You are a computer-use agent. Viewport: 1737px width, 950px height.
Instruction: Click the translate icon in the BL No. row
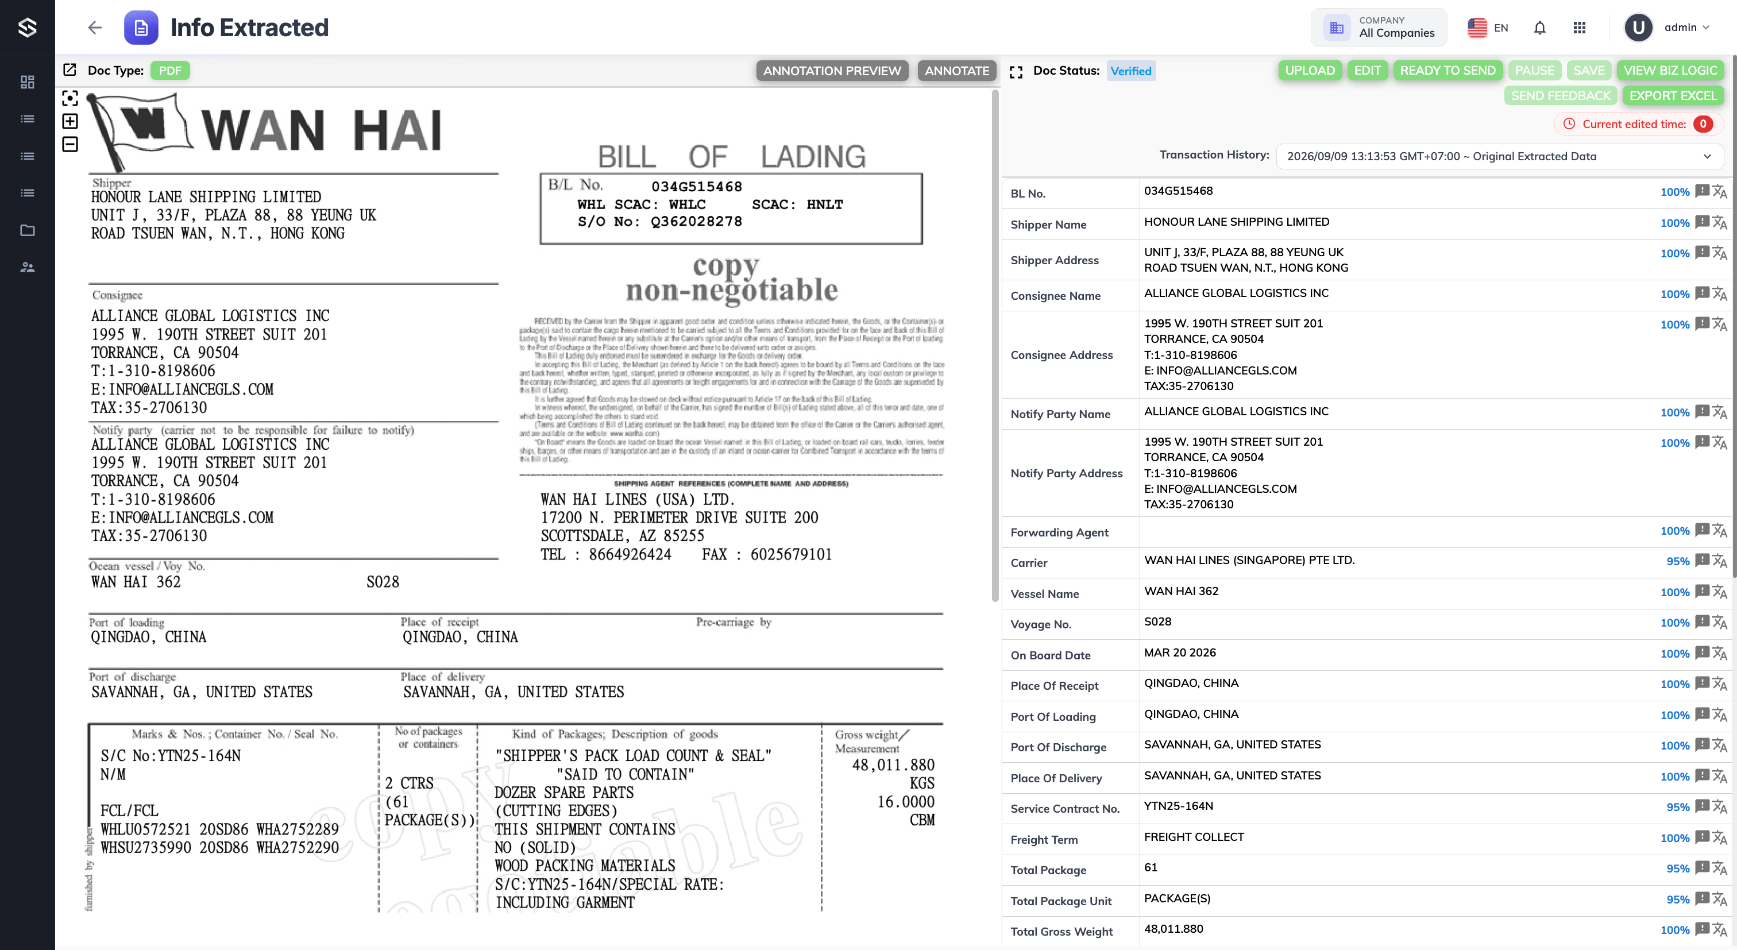point(1719,191)
